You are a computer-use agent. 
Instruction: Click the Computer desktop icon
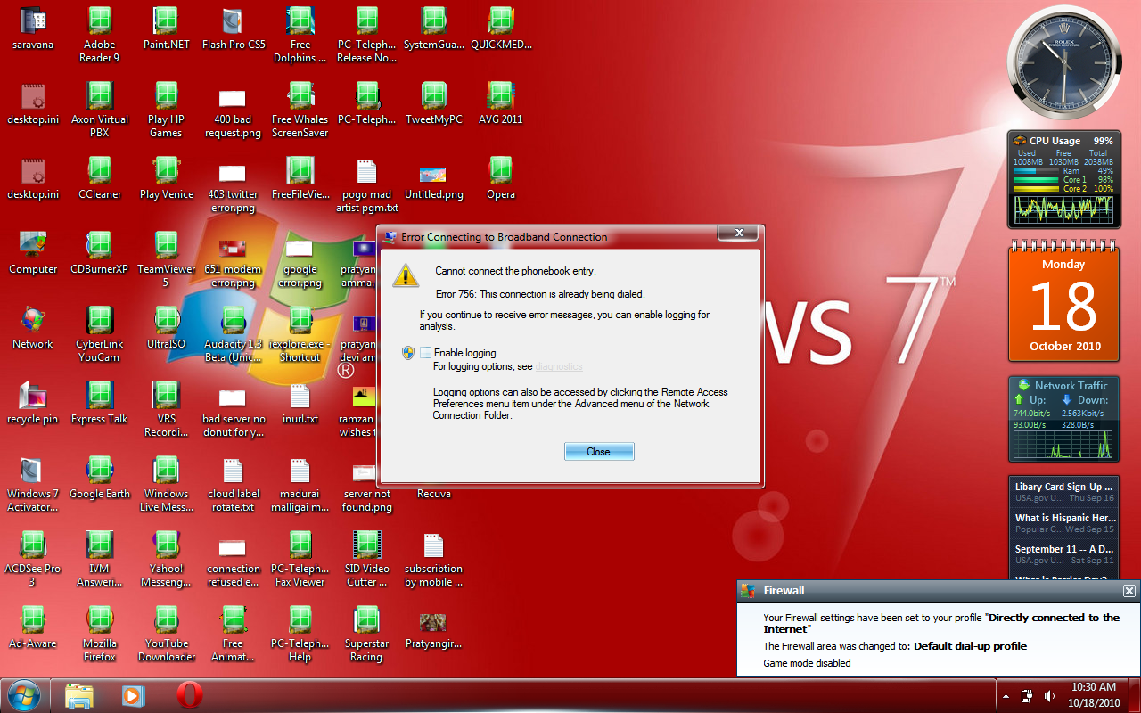coord(33,254)
